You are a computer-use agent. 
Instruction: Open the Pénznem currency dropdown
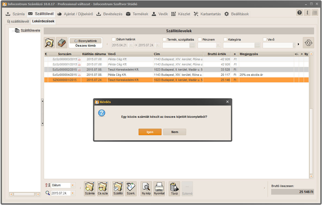(218, 45)
